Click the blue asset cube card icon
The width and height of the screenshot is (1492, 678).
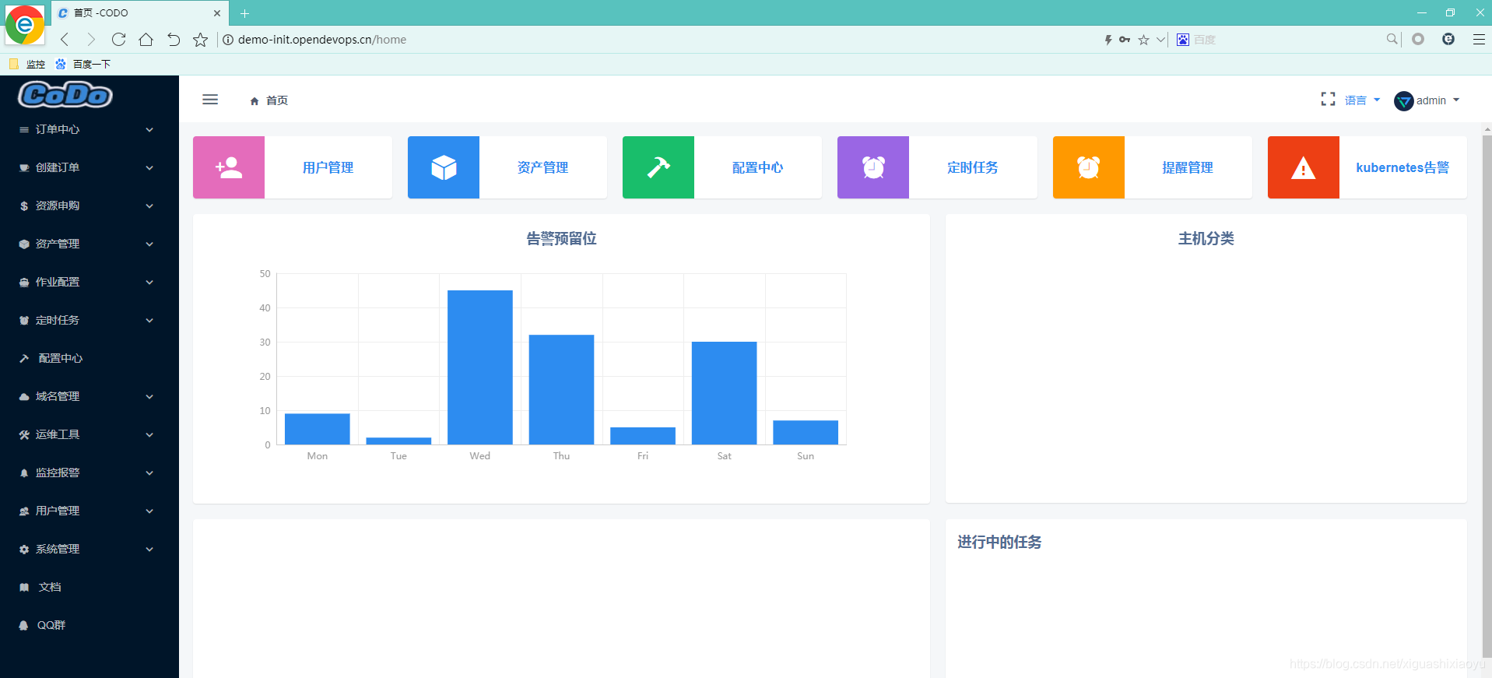(x=444, y=167)
